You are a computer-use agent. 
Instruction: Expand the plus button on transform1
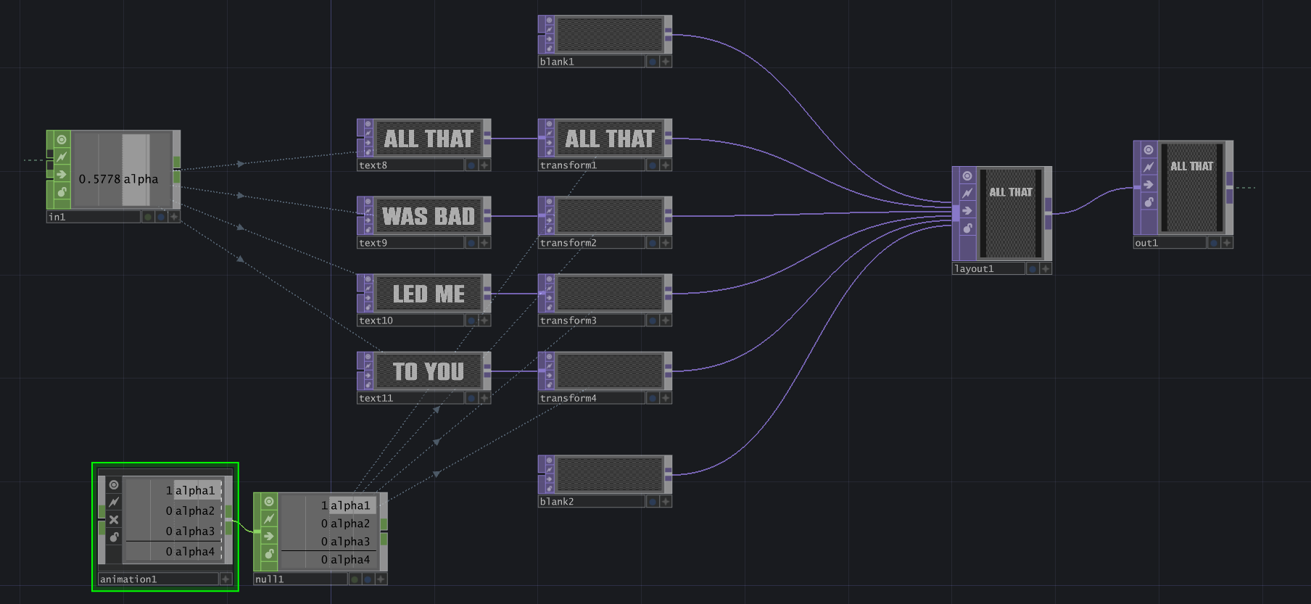666,165
